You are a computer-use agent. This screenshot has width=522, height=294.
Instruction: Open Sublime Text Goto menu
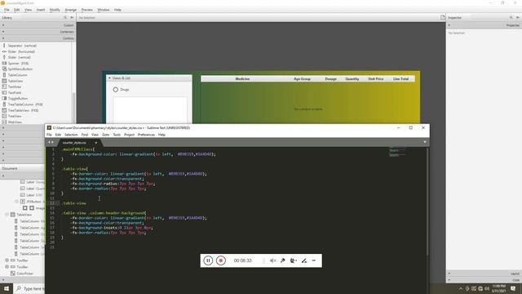click(105, 135)
